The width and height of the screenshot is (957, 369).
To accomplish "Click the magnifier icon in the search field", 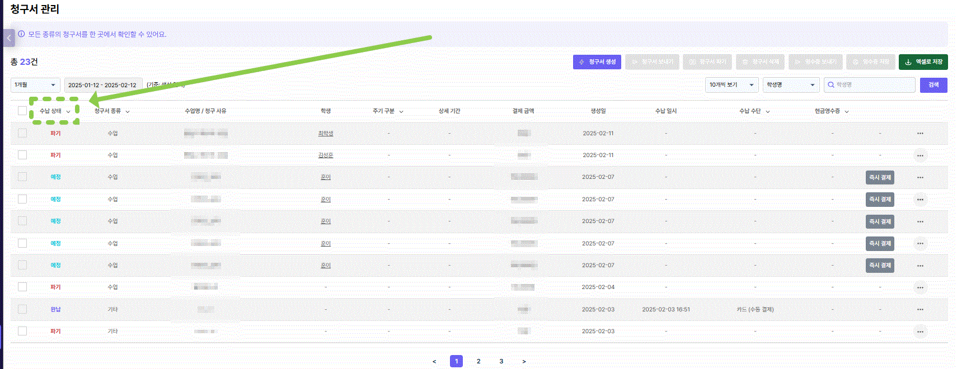I will [831, 85].
